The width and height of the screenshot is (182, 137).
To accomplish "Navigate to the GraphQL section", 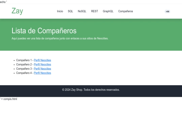I will [x=108, y=11].
